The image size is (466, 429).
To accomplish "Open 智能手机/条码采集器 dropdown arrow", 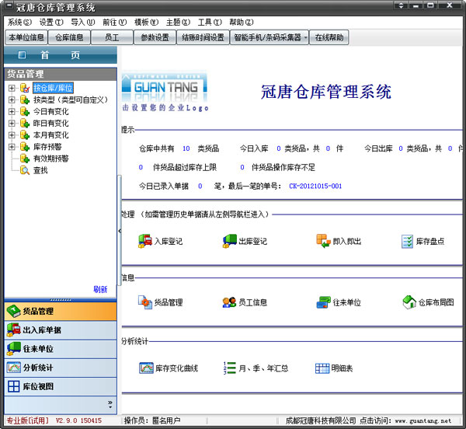I will [x=305, y=37].
